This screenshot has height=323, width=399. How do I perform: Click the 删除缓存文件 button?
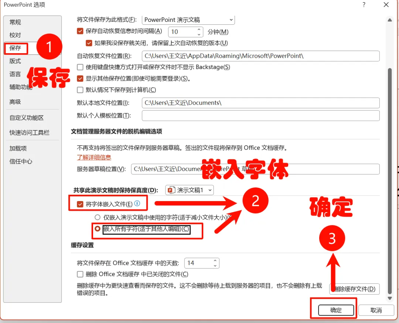point(354,289)
